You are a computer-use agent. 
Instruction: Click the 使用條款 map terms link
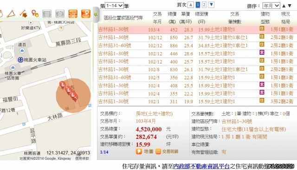(82, 158)
